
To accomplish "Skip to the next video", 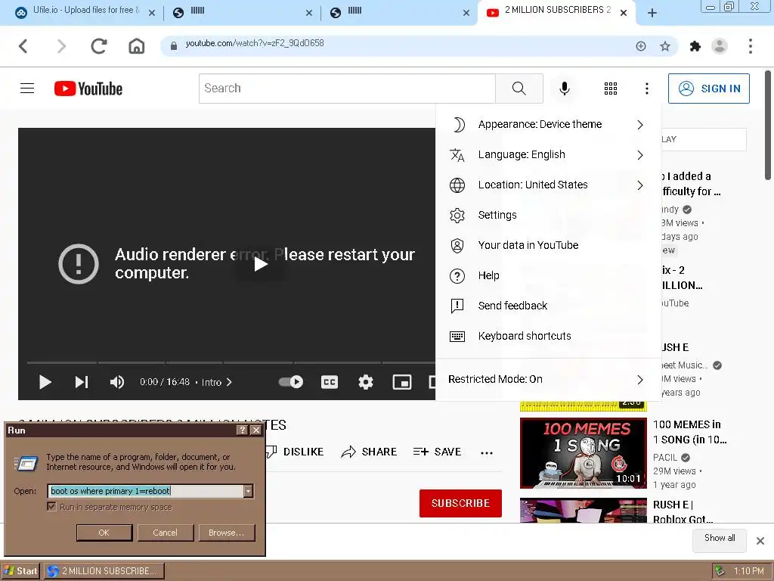I will coord(82,382).
